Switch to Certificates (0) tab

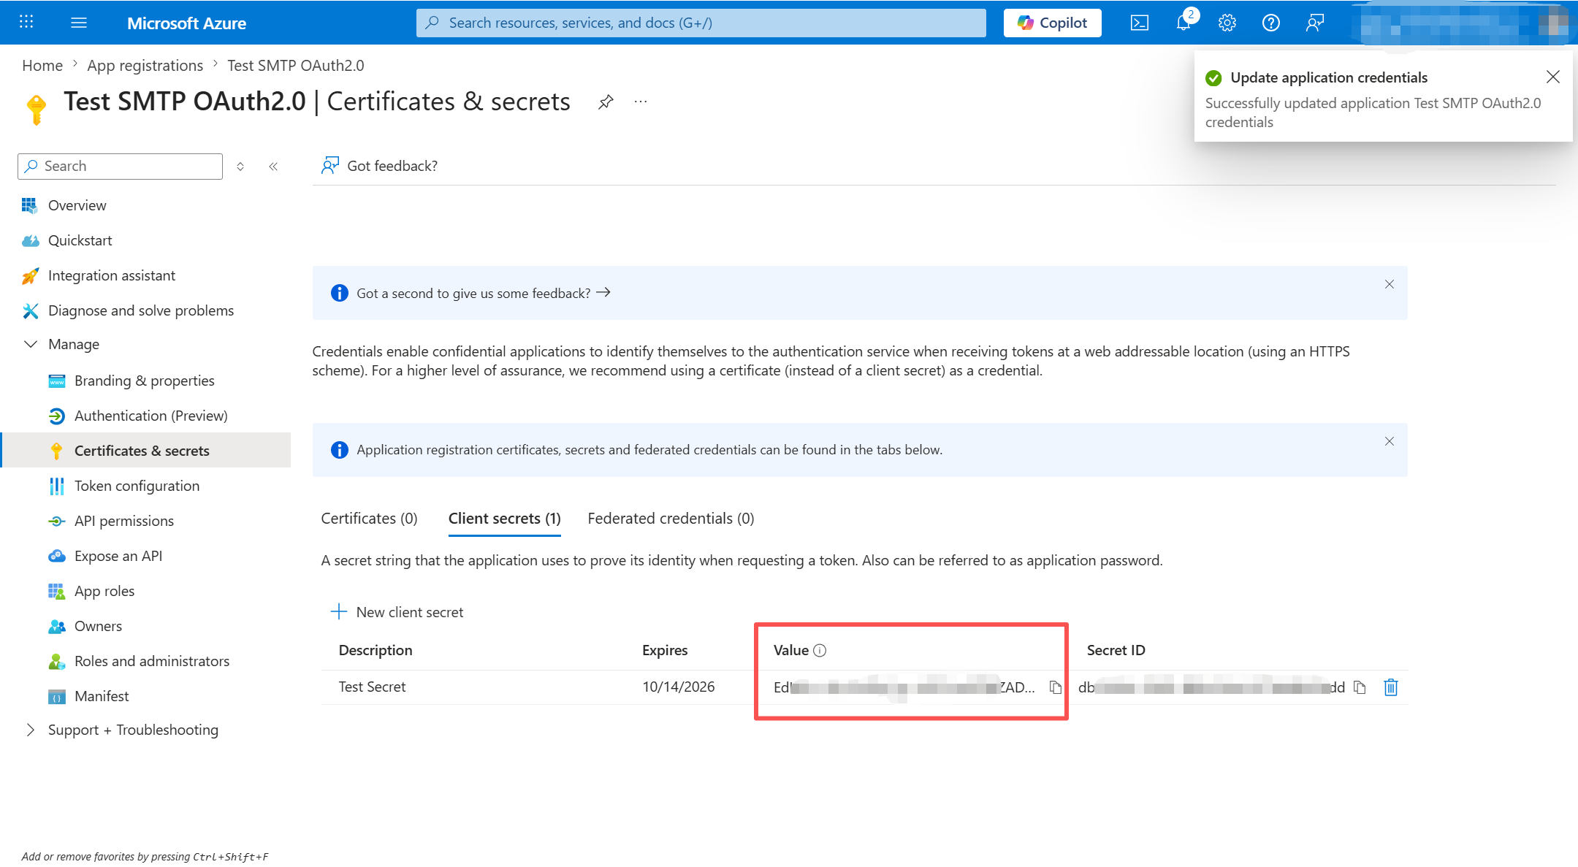click(369, 519)
